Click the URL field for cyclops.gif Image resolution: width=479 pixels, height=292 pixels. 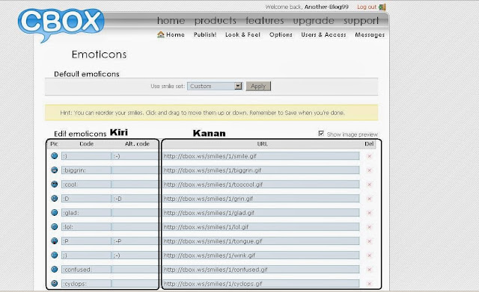click(x=261, y=284)
